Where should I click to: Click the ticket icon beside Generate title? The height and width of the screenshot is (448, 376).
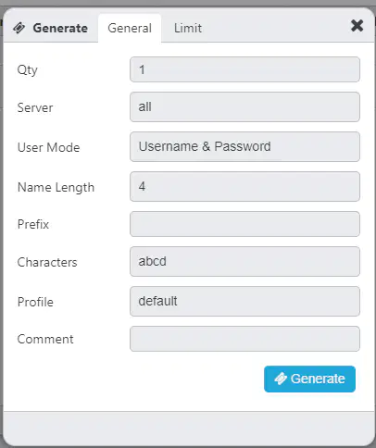pos(19,28)
